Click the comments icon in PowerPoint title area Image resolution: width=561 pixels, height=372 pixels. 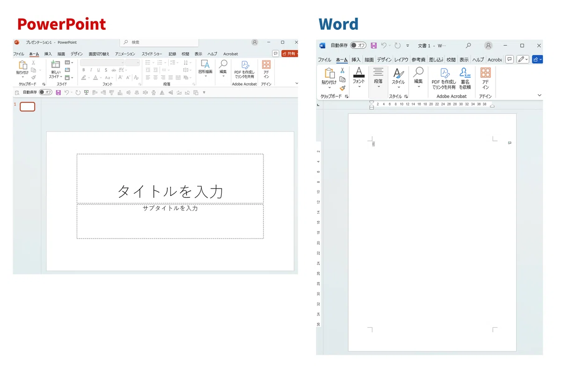[x=275, y=54]
